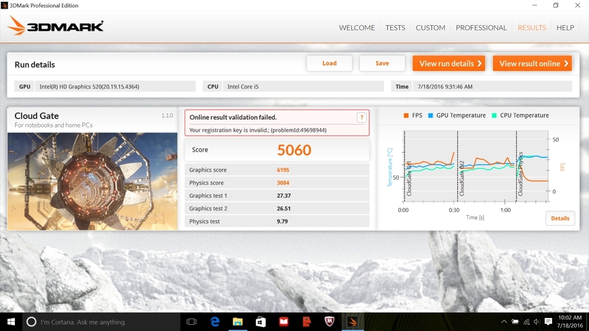Open validation help question mark icon
The image size is (589, 331).
pyautogui.click(x=361, y=118)
